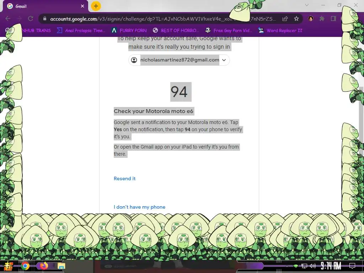Click the address bar URL
This screenshot has width=364, height=273.
tap(162, 19)
